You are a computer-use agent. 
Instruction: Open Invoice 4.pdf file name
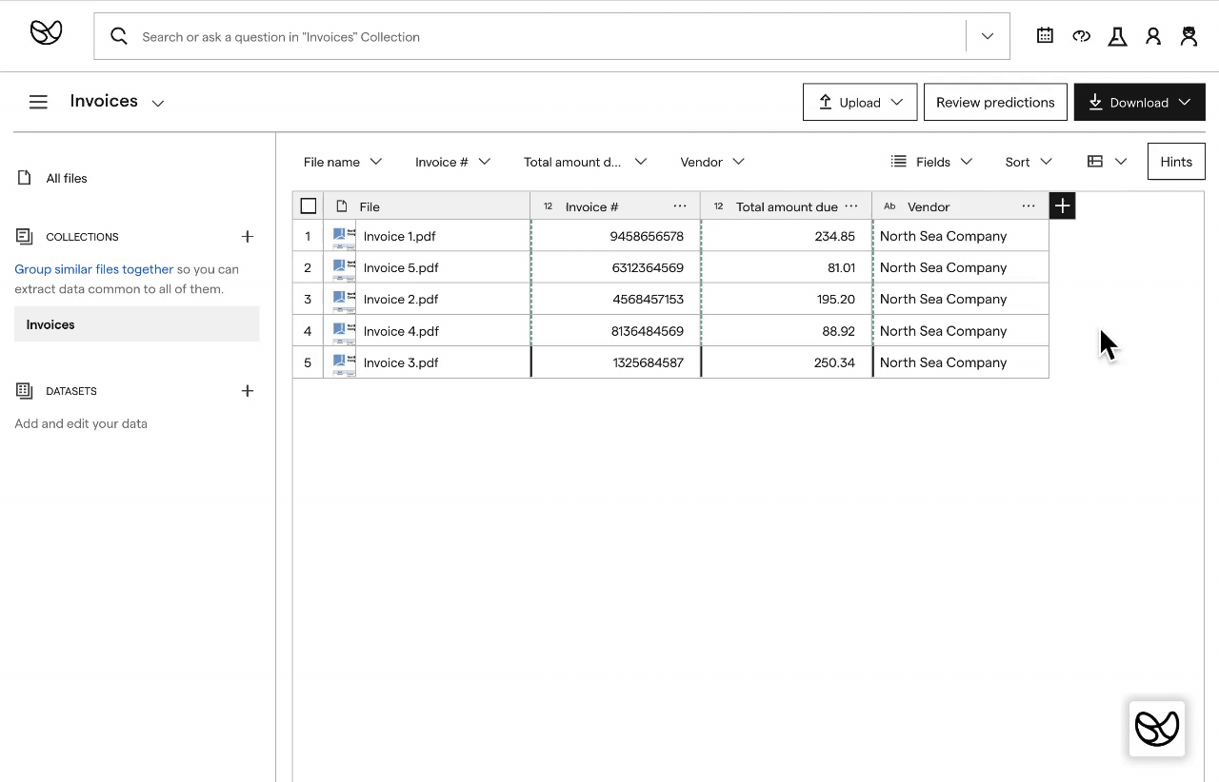(x=401, y=331)
